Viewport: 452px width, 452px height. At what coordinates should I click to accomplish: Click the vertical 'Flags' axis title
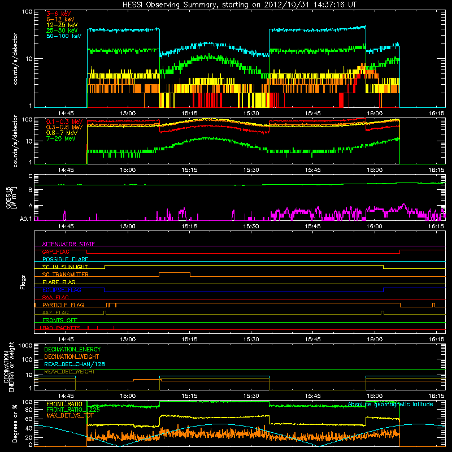[x=23, y=282]
